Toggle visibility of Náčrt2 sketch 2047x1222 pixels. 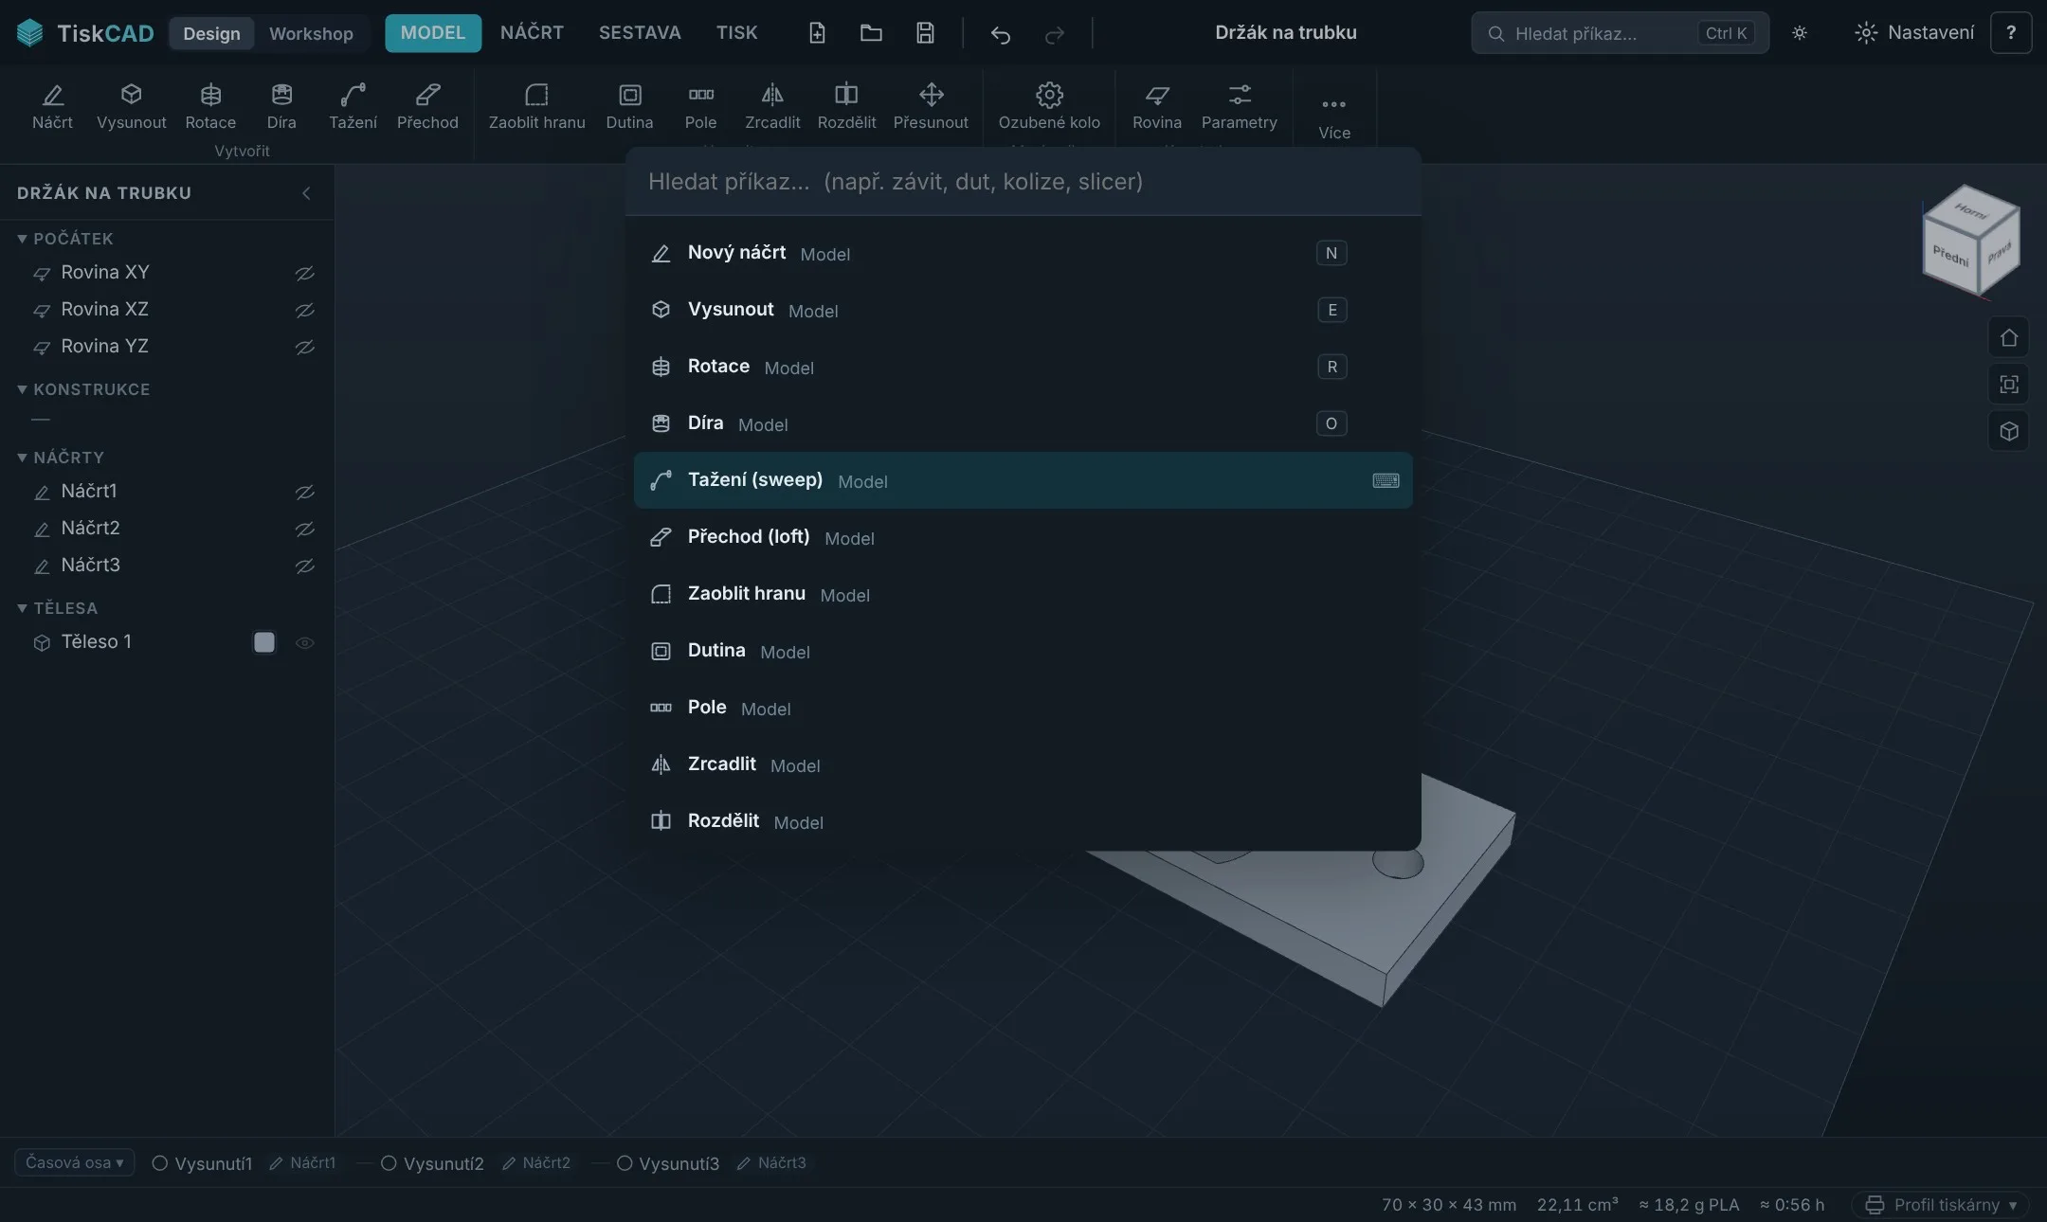[x=304, y=529]
